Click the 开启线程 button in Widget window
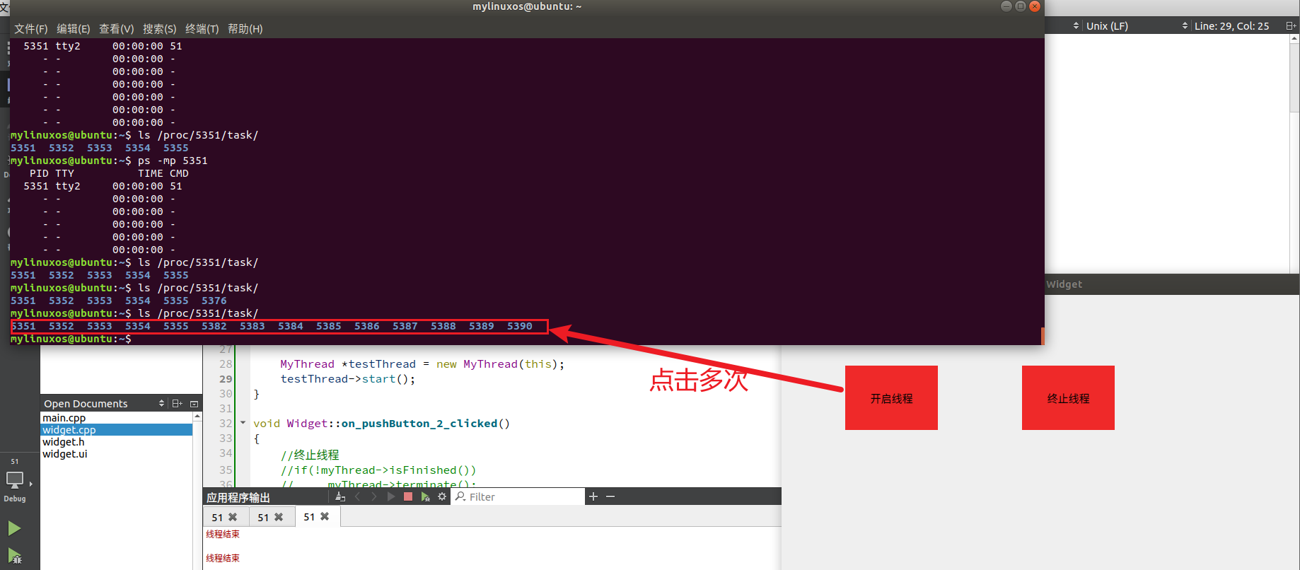The width and height of the screenshot is (1300, 570). tap(891, 398)
